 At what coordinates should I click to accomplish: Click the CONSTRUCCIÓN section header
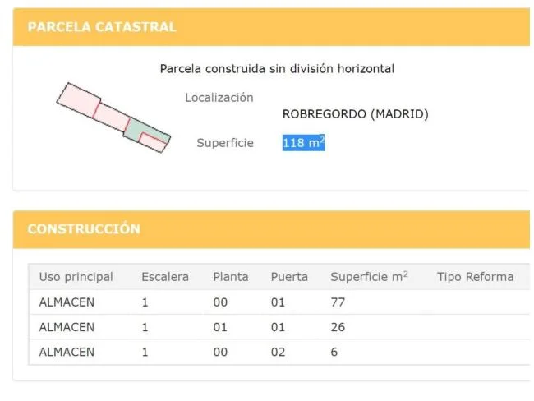tap(84, 228)
